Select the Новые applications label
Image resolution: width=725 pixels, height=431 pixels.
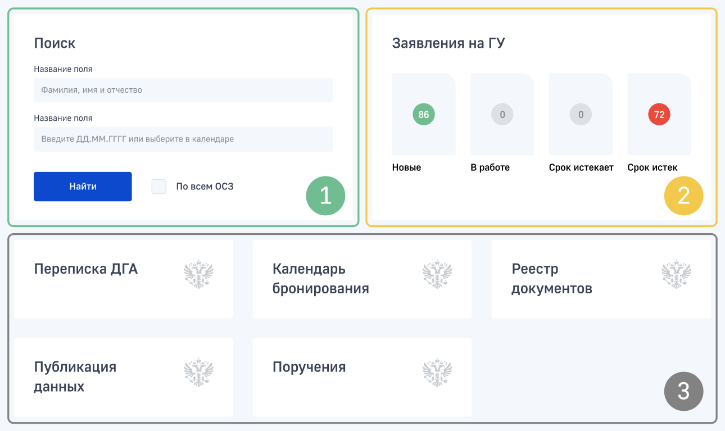click(406, 167)
